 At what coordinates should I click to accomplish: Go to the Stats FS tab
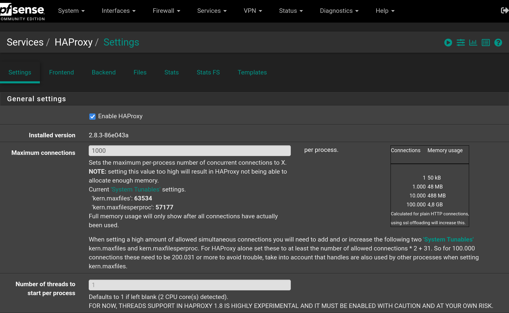click(x=208, y=72)
